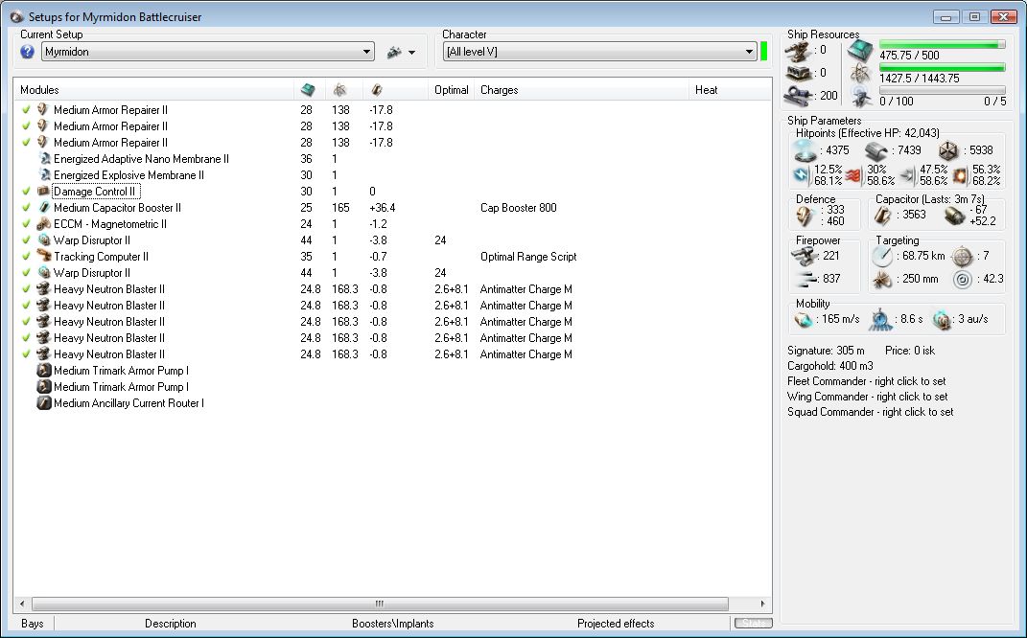Click the Stats button at bottom right
Viewport: 1027px width, 638px height.
pos(753,623)
